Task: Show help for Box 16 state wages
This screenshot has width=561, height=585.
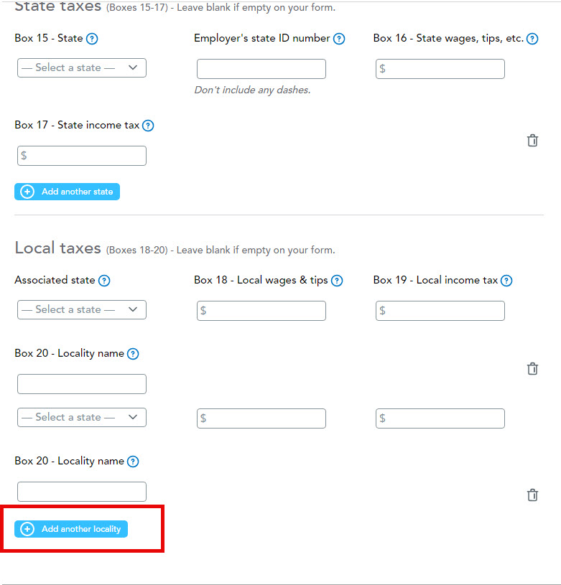Action: coord(532,39)
